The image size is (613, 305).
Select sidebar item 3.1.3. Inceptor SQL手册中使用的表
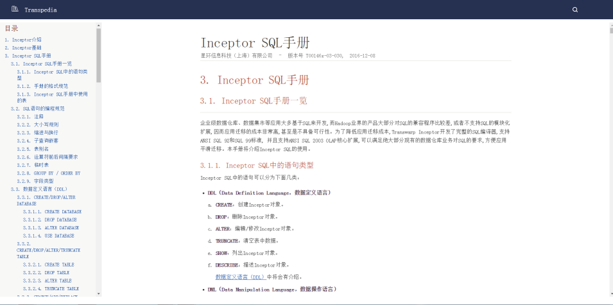pyautogui.click(x=53, y=98)
